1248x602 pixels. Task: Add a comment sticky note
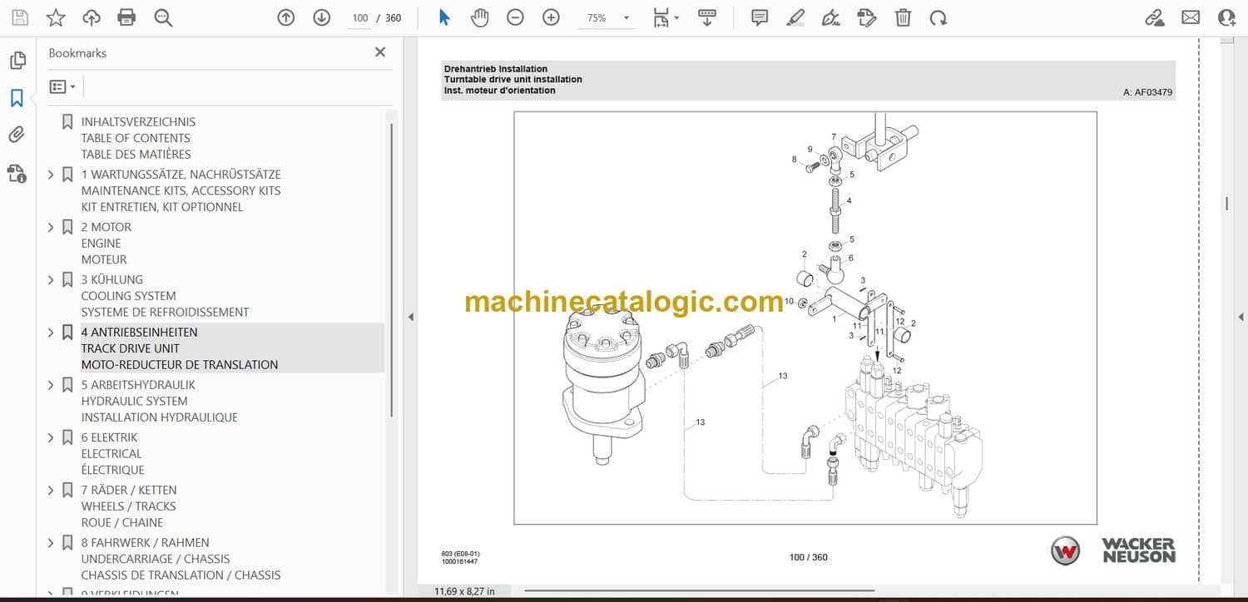pos(759,17)
